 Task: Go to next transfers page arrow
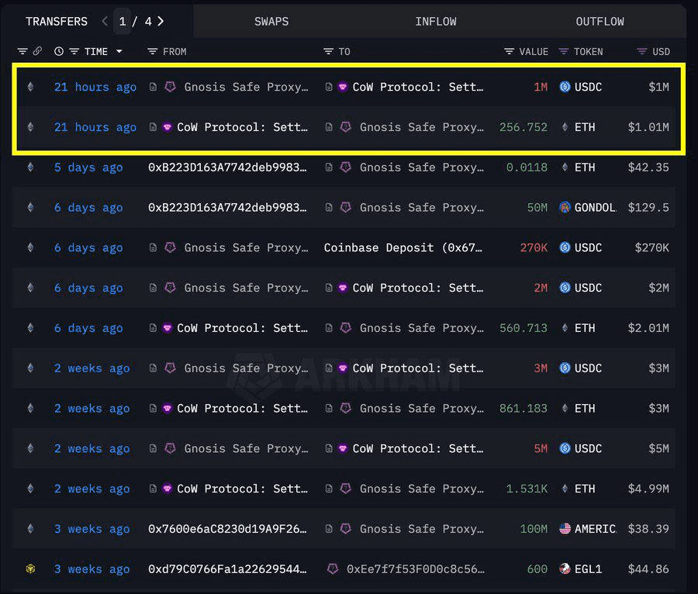tap(161, 21)
